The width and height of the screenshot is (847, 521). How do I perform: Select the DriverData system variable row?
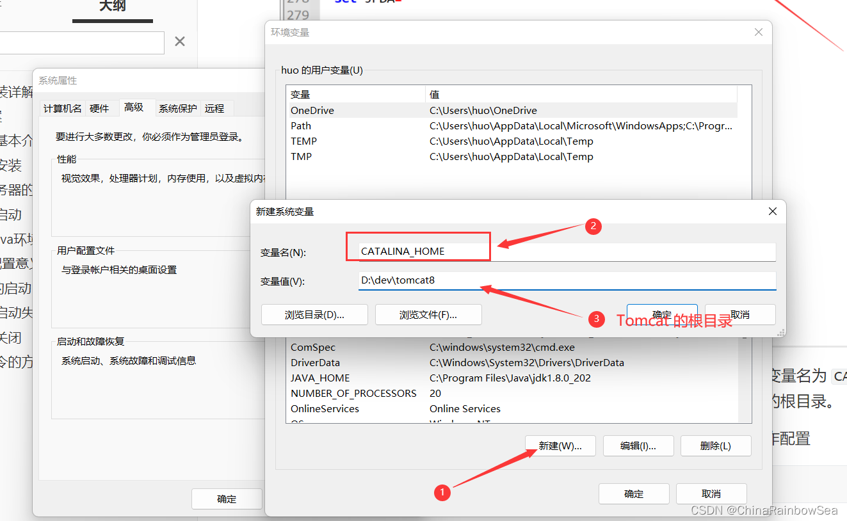(x=512, y=362)
